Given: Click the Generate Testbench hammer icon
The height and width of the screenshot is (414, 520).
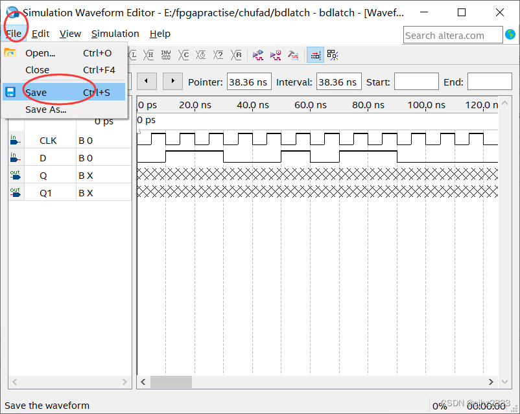Looking at the screenshot, I should [x=293, y=54].
